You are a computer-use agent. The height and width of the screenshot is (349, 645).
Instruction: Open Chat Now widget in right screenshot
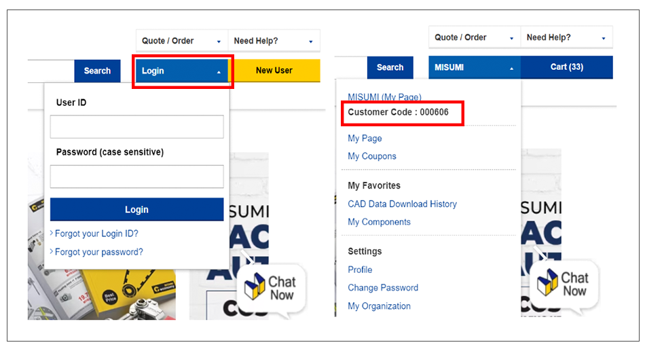click(564, 285)
